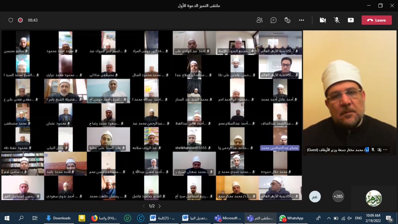Screen dimensions: 398x224
Task: Click the shield security icon
Action: tap(11, 20)
